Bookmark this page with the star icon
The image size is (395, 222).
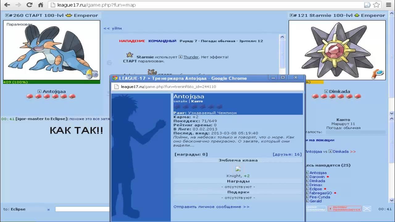point(376,5)
